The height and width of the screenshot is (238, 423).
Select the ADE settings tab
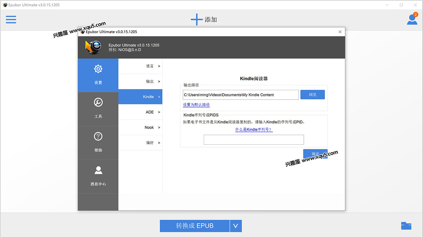[x=140, y=112]
